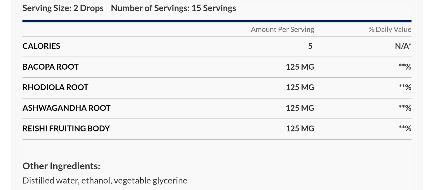433x190 pixels.
Task: Click the 125 MG amount for Rhodiola Root
Action: (300, 87)
